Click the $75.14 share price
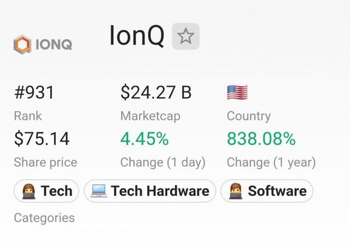The height and width of the screenshot is (243, 350). (x=42, y=139)
